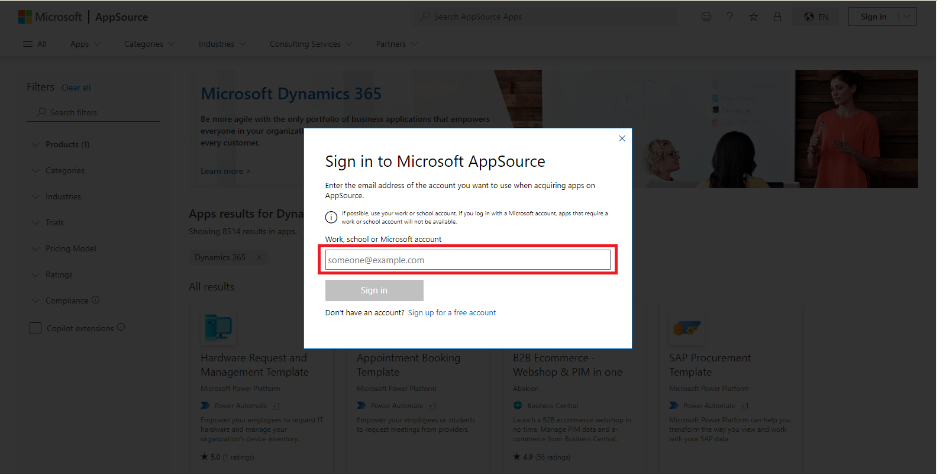Click the Search filters input
Image resolution: width=946 pixels, height=475 pixels.
(93, 112)
